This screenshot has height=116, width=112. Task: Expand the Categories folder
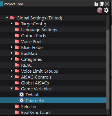(x=12, y=59)
